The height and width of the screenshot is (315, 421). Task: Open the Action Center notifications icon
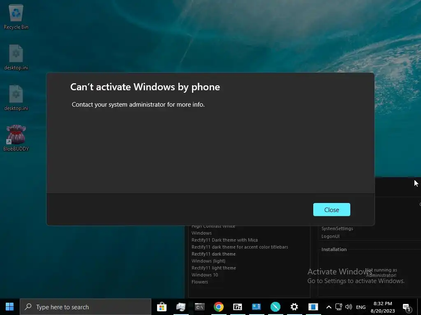pos(407,308)
